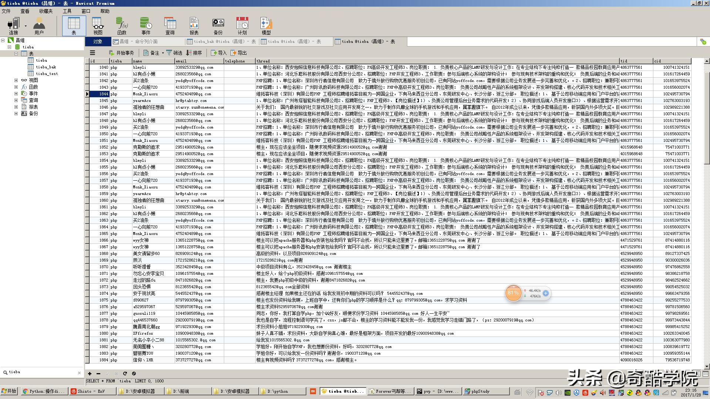Image resolution: width=710 pixels, height=399 pixels.
Task: Click the 开始事务 button
Action: point(121,53)
